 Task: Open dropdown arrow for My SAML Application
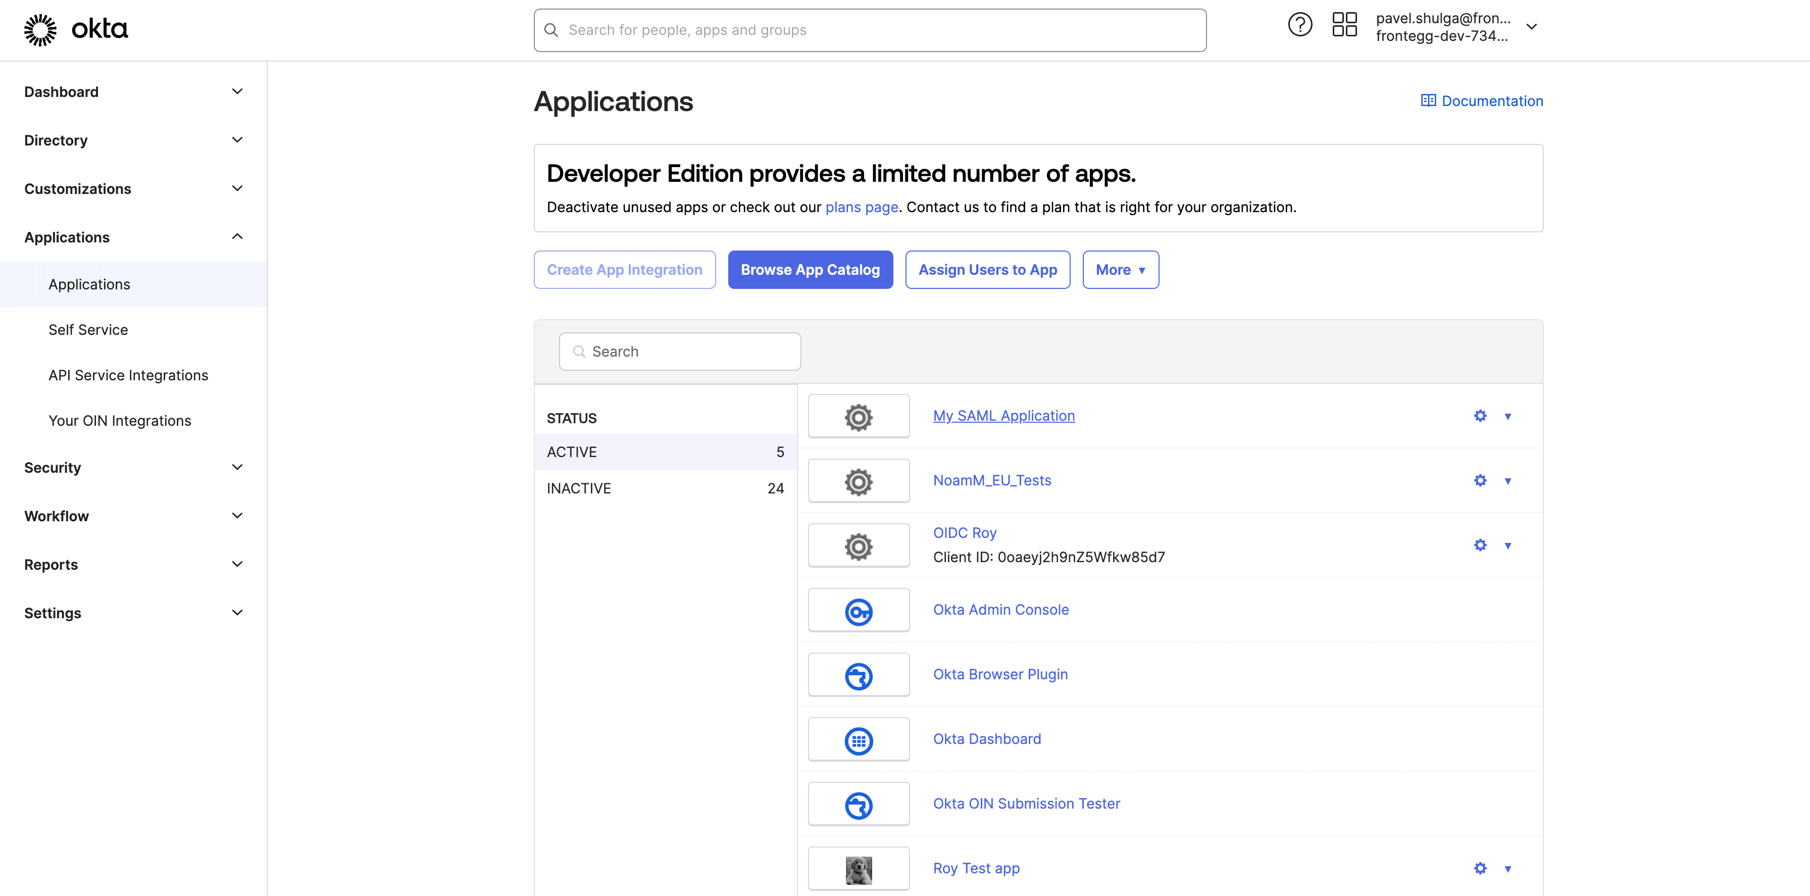(x=1508, y=417)
